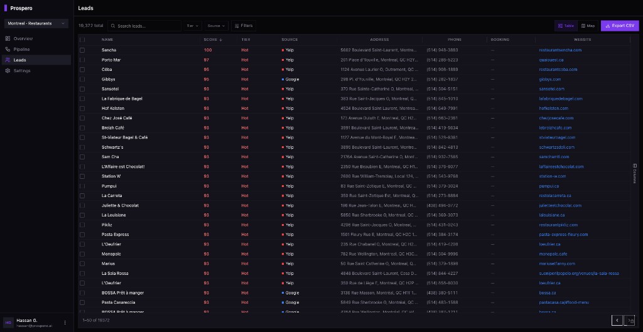Image resolution: width=643 pixels, height=332 pixels.
Task: Select the Schwartz's row checkbox
Action: pyautogui.click(x=82, y=147)
